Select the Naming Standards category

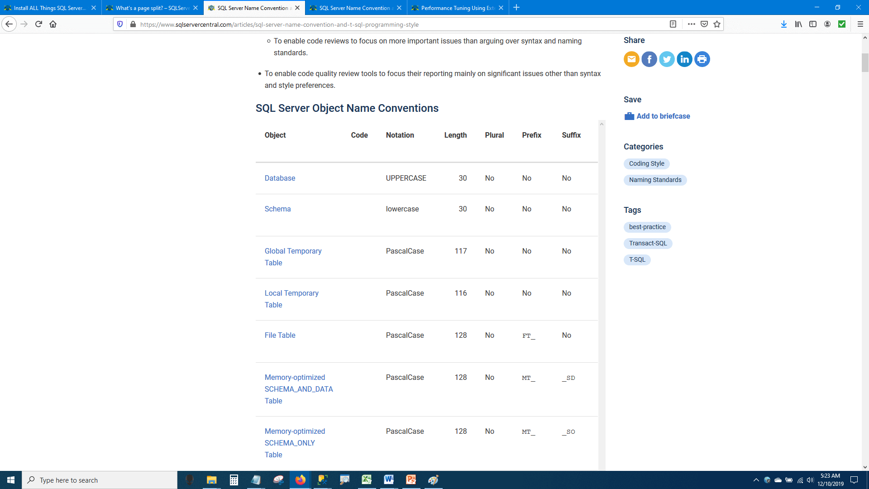click(x=655, y=180)
